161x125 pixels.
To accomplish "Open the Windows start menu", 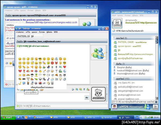I will pos(8,117).
